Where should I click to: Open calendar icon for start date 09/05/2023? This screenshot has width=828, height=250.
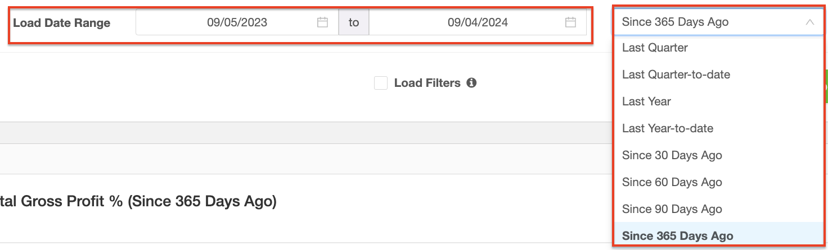pyautogui.click(x=322, y=22)
